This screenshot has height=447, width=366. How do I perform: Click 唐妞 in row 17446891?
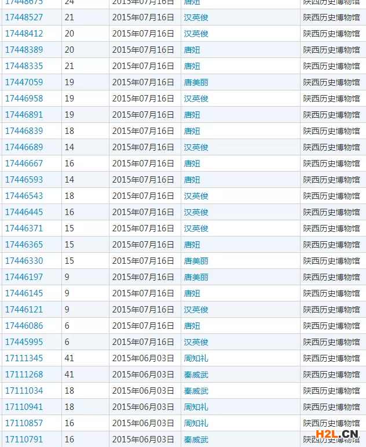tap(192, 115)
